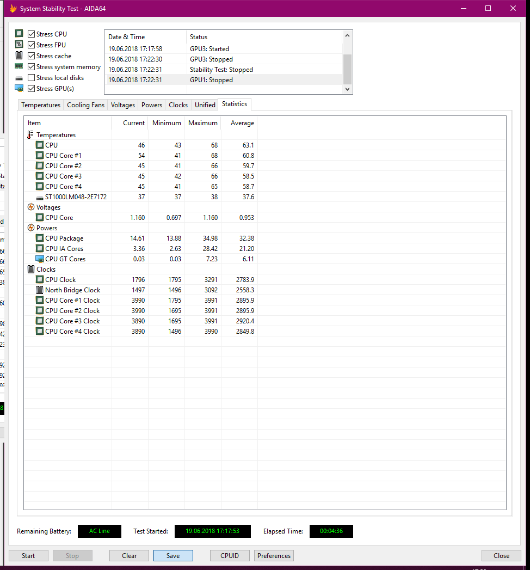Click the icon of CPU Core #1 Clock row
The height and width of the screenshot is (570, 530).
click(40, 301)
